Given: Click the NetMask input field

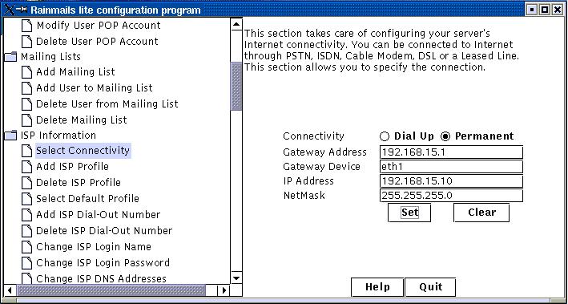Looking at the screenshot, I should click(x=451, y=196).
